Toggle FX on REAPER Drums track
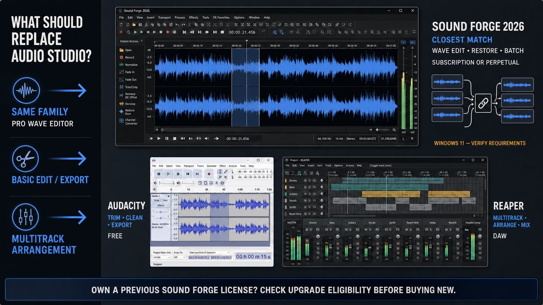543x305 pixels. [x=314, y=181]
